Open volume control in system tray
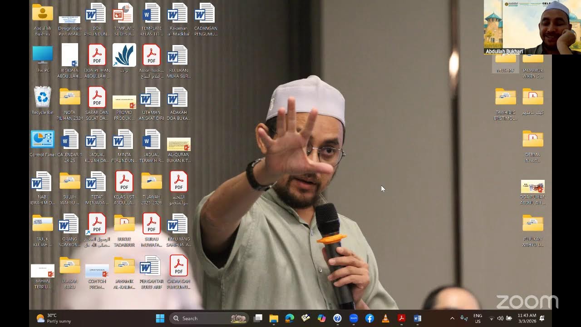The image size is (581, 327). (x=500, y=318)
